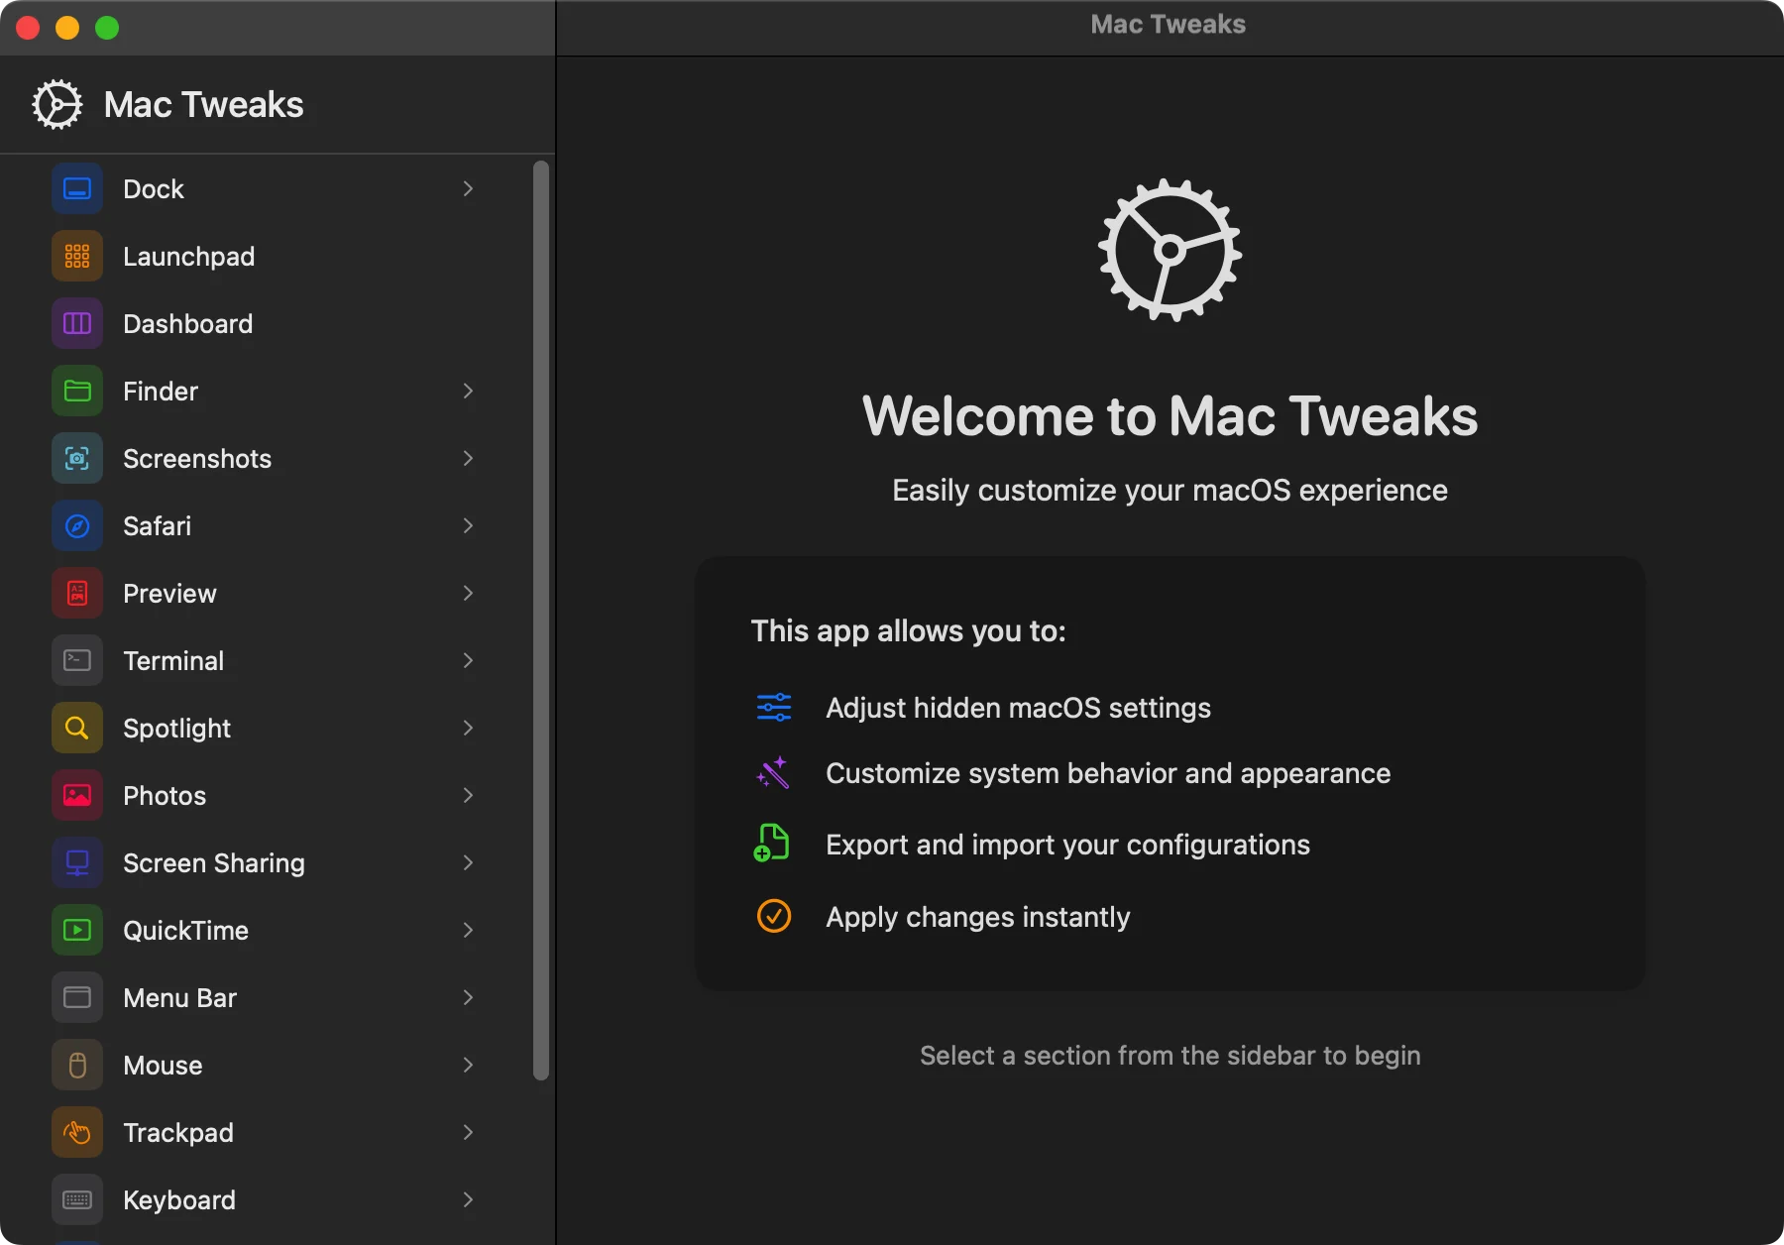The width and height of the screenshot is (1784, 1245).
Task: Click the 'Apply changes instantly' text
Action: (x=978, y=917)
